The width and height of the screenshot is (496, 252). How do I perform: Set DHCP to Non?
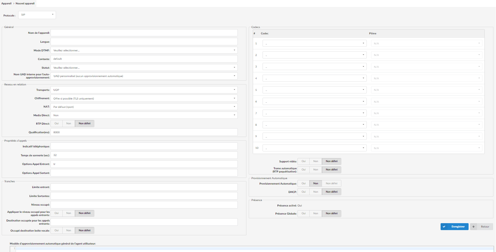[316, 192]
